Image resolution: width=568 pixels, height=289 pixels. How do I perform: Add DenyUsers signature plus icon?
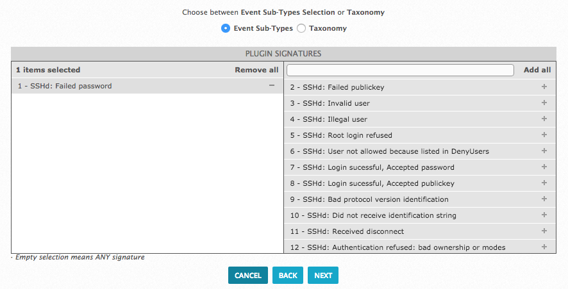pyautogui.click(x=544, y=151)
